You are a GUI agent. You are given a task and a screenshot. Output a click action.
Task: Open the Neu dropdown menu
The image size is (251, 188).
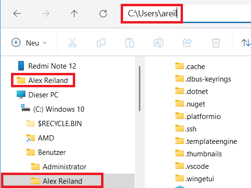[29, 43]
